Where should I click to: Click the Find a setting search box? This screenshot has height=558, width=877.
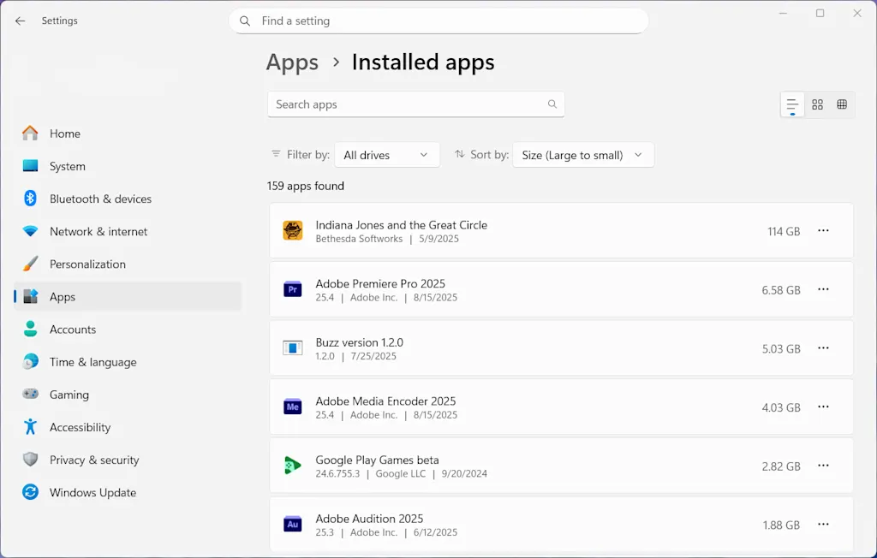click(x=438, y=21)
